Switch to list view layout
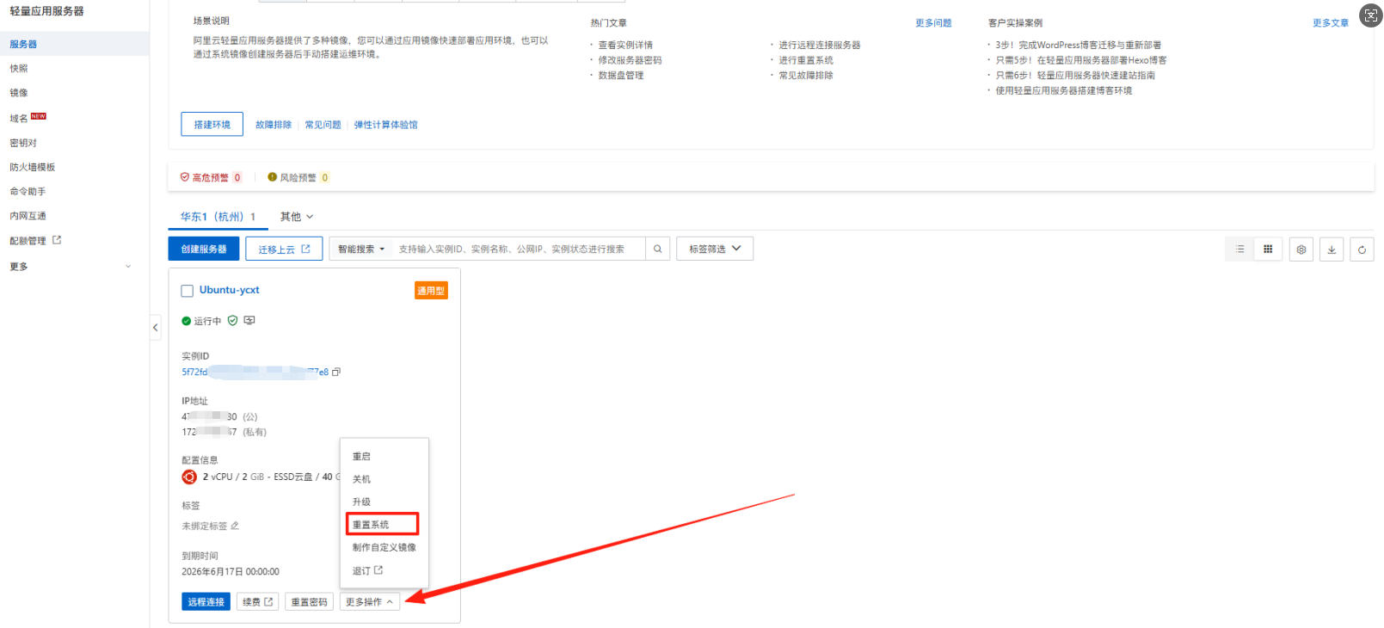The width and height of the screenshot is (1384, 628). point(1239,249)
